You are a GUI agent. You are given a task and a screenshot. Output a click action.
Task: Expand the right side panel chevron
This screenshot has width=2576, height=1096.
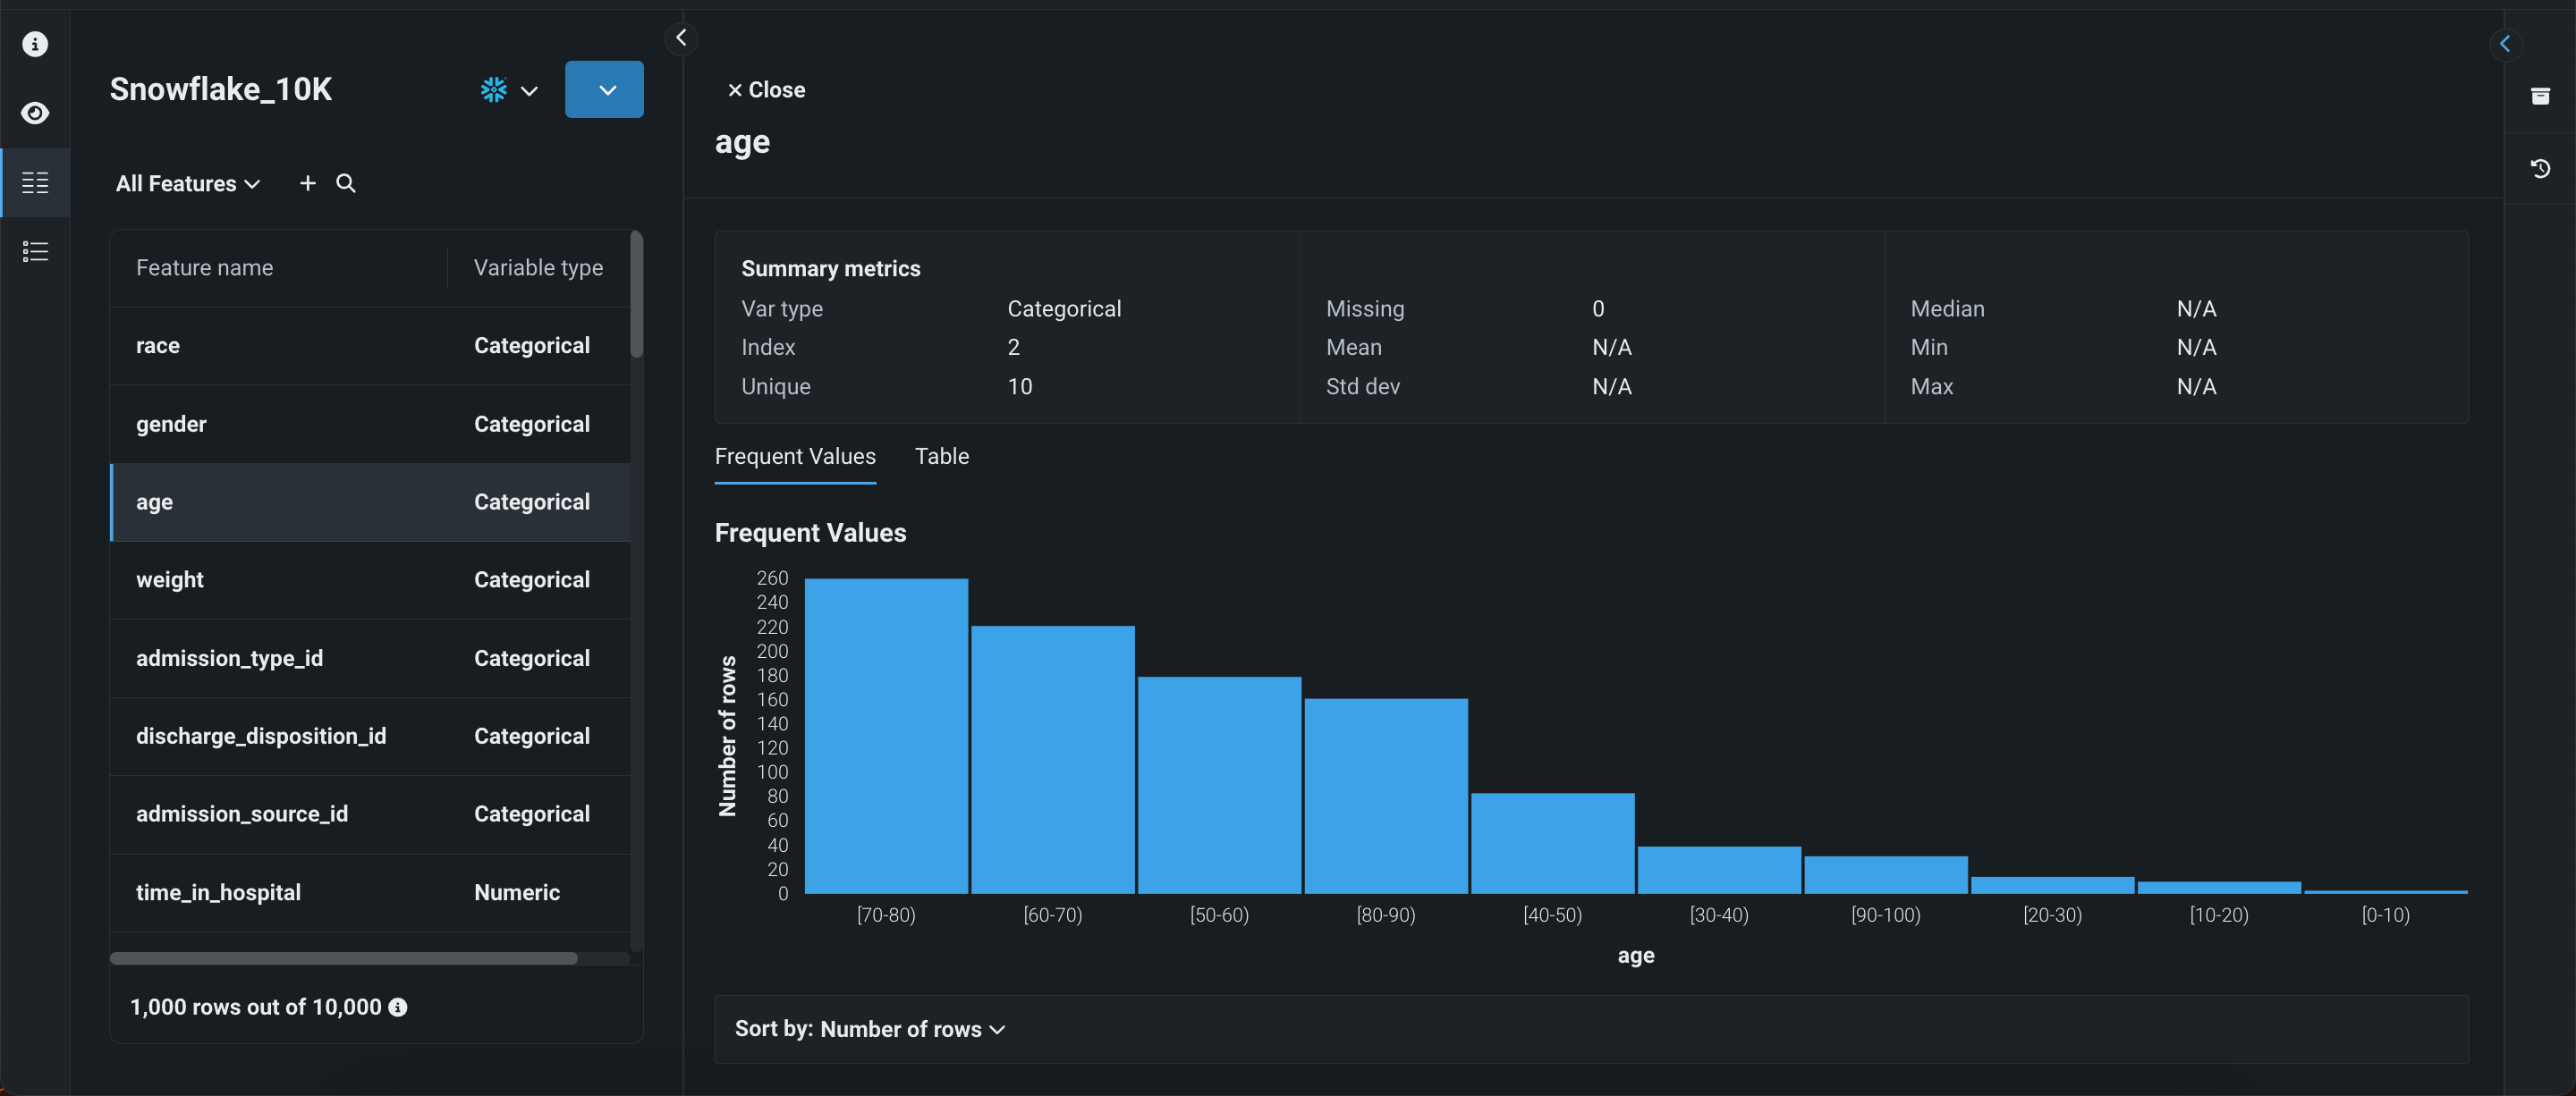click(2505, 43)
